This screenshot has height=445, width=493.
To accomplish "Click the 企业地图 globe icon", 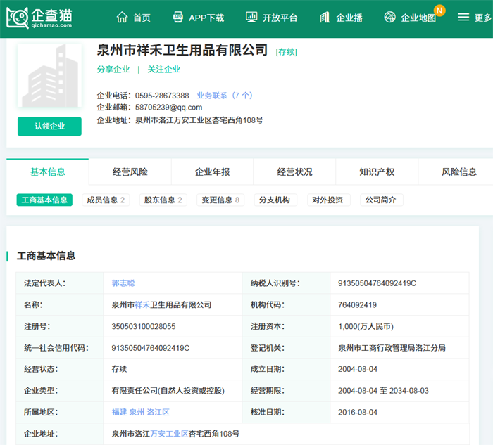I will 390,18.
